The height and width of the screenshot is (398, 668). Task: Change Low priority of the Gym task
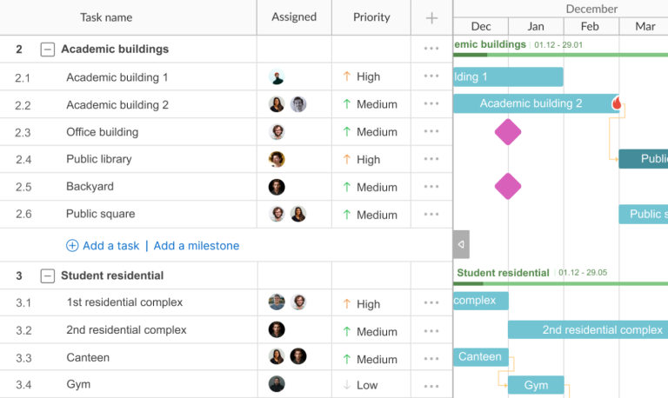point(360,385)
